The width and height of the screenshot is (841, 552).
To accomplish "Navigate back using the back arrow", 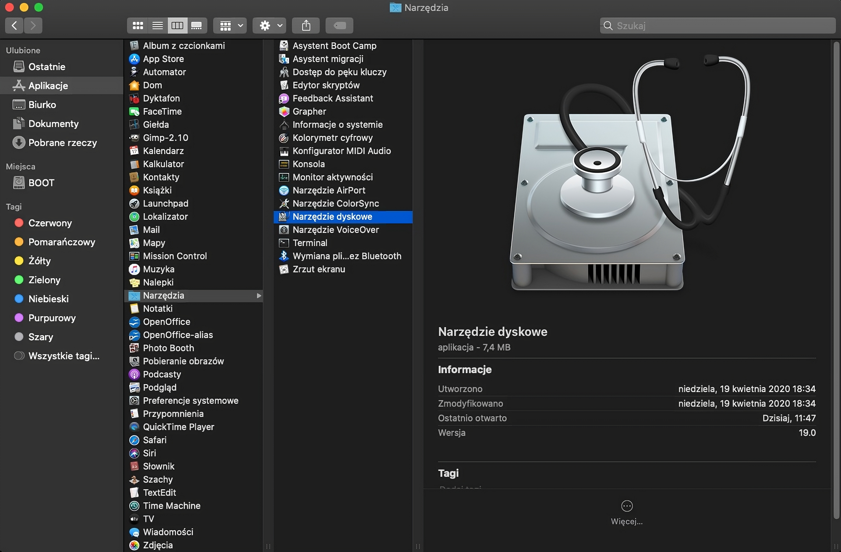I will click(x=14, y=25).
